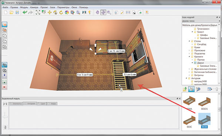The image size is (222, 136).
Task: Switch to the Антураж tab
Action: [30, 104]
